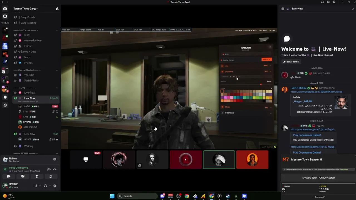Click the Windows taskbar Search box

(137, 196)
